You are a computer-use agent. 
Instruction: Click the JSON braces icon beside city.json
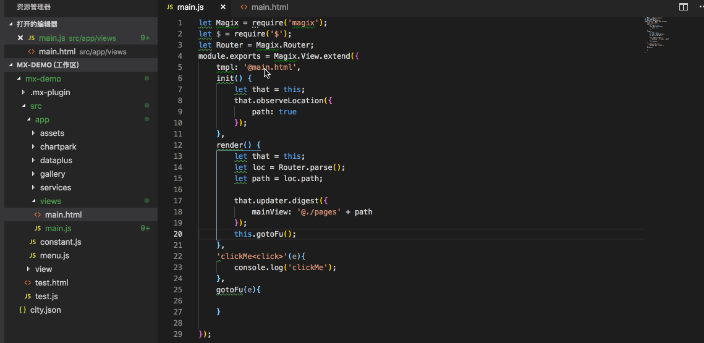tap(22, 310)
